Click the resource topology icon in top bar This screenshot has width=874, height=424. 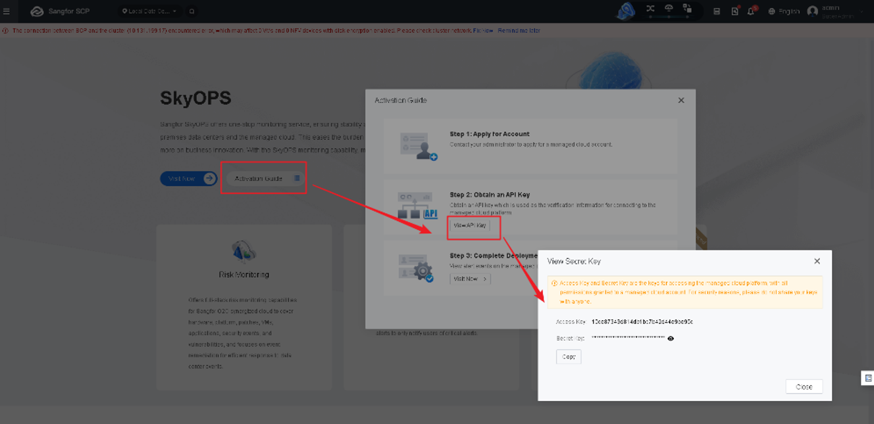click(x=687, y=10)
